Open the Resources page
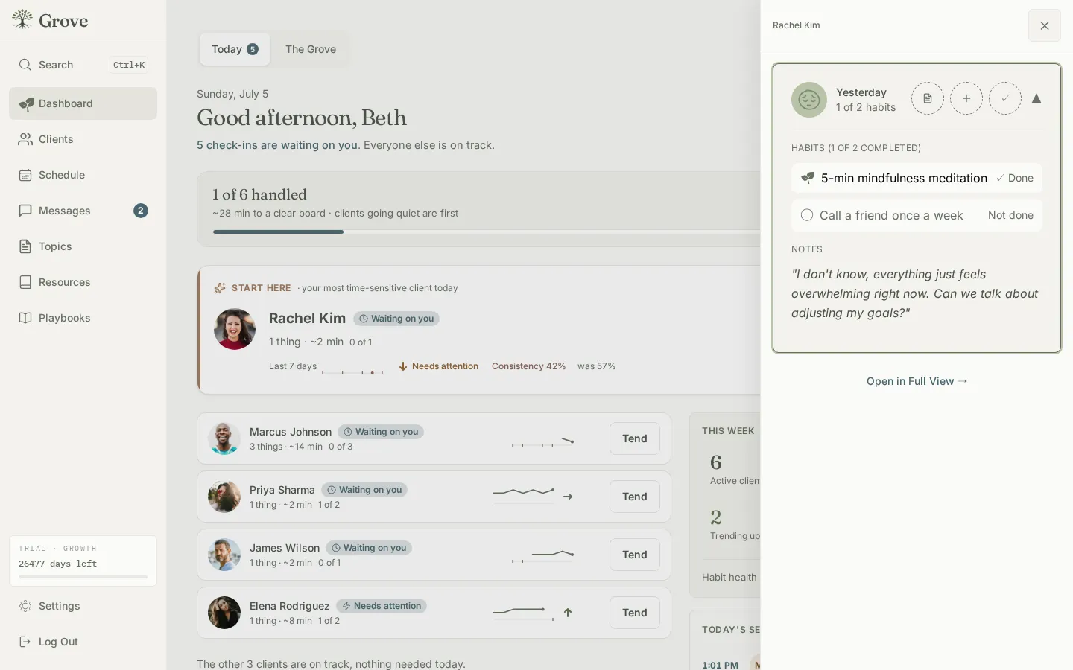This screenshot has width=1073, height=670. coord(83,282)
